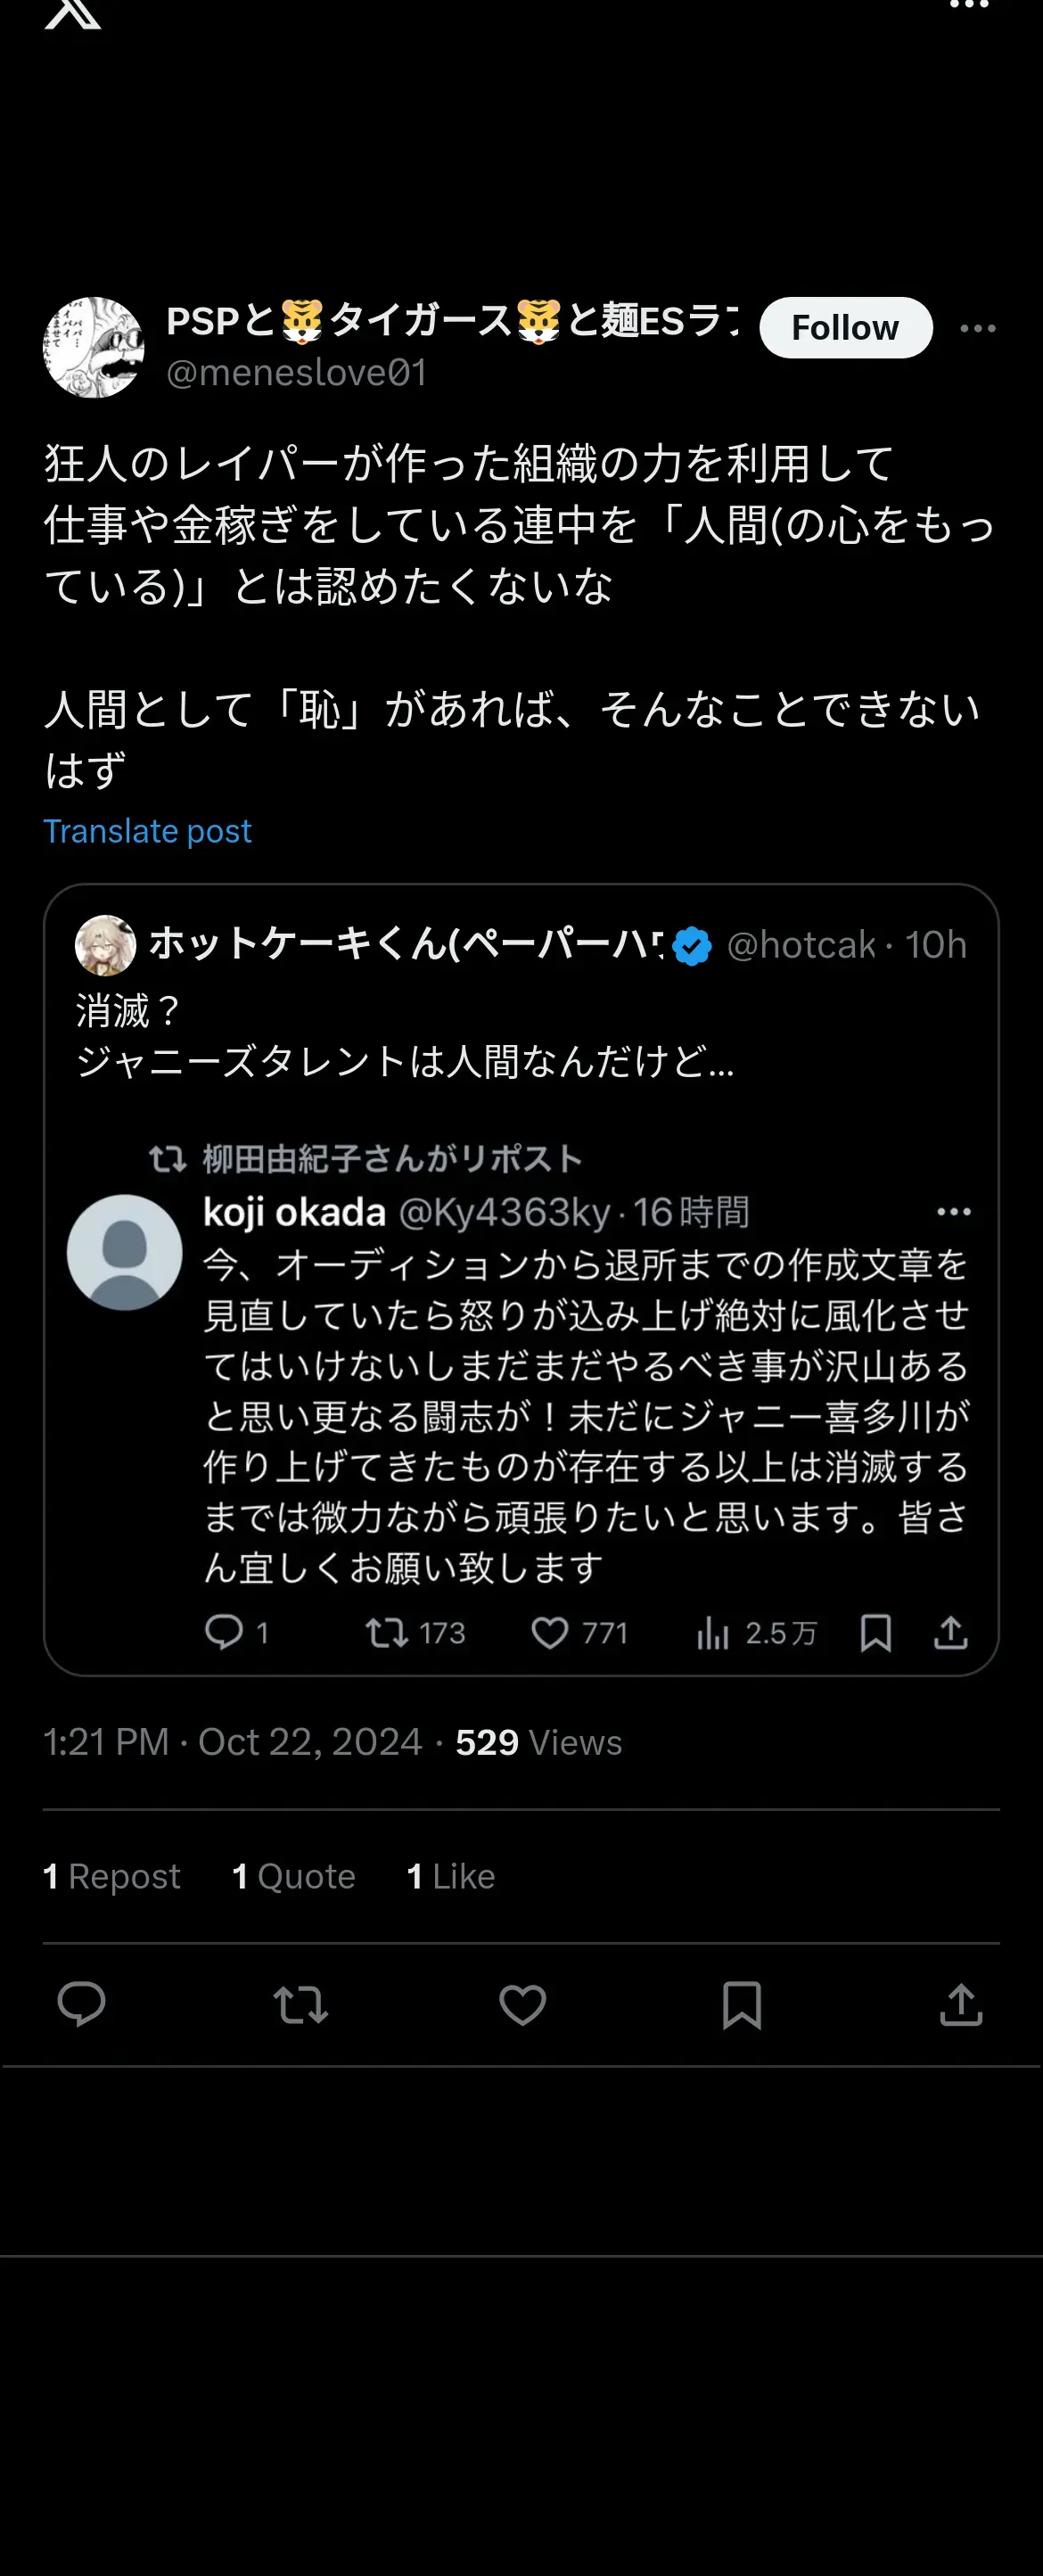Click the blue verified badge
This screenshot has width=1043, height=2576.
[x=692, y=946]
